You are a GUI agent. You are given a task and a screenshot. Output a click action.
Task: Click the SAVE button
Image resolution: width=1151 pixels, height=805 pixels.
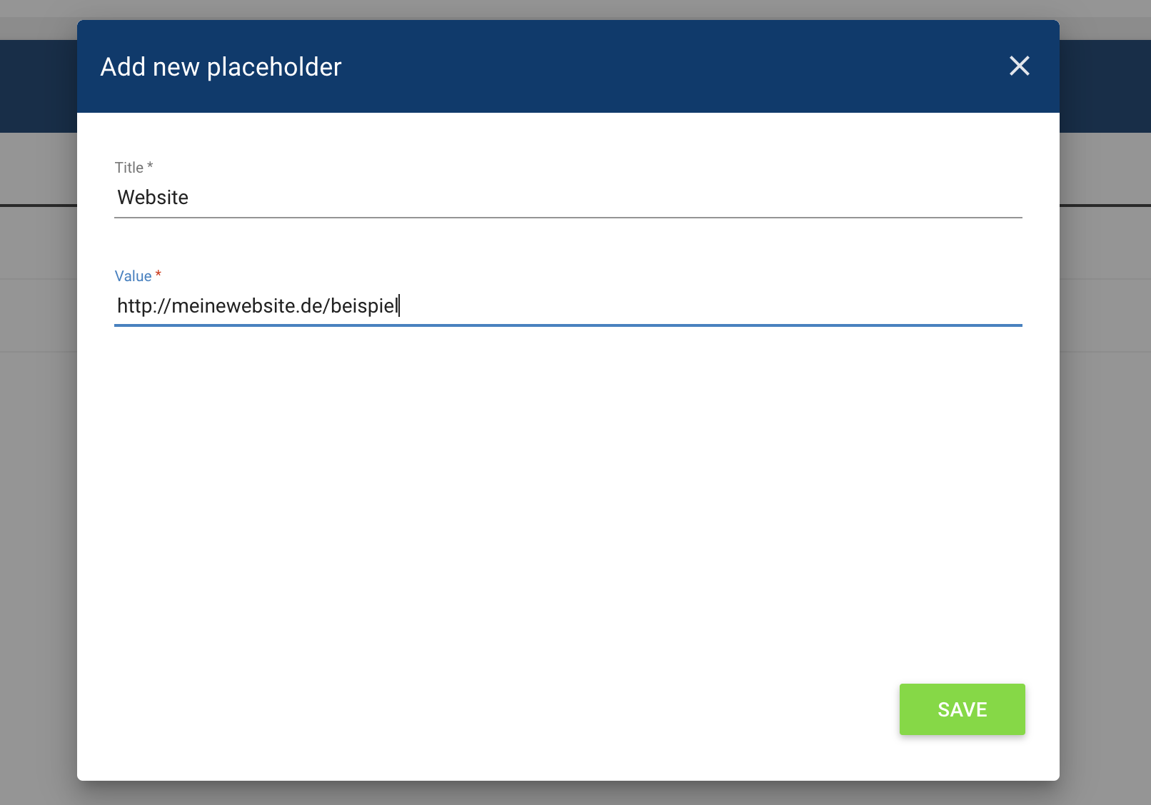pos(962,709)
